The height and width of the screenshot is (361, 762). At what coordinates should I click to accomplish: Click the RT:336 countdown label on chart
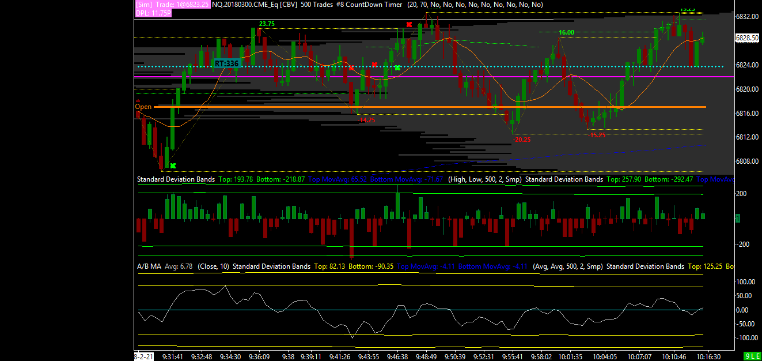point(226,63)
